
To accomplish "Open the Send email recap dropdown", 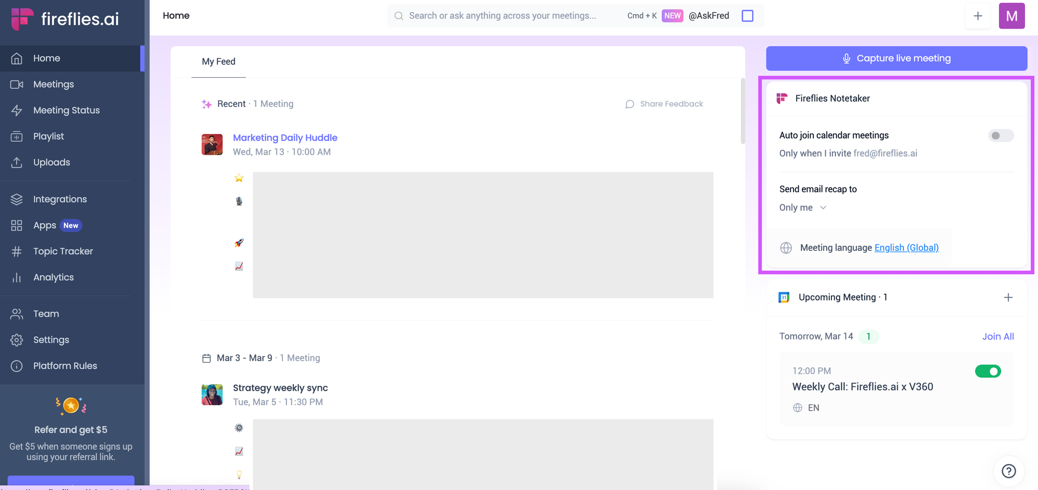I will click(802, 207).
